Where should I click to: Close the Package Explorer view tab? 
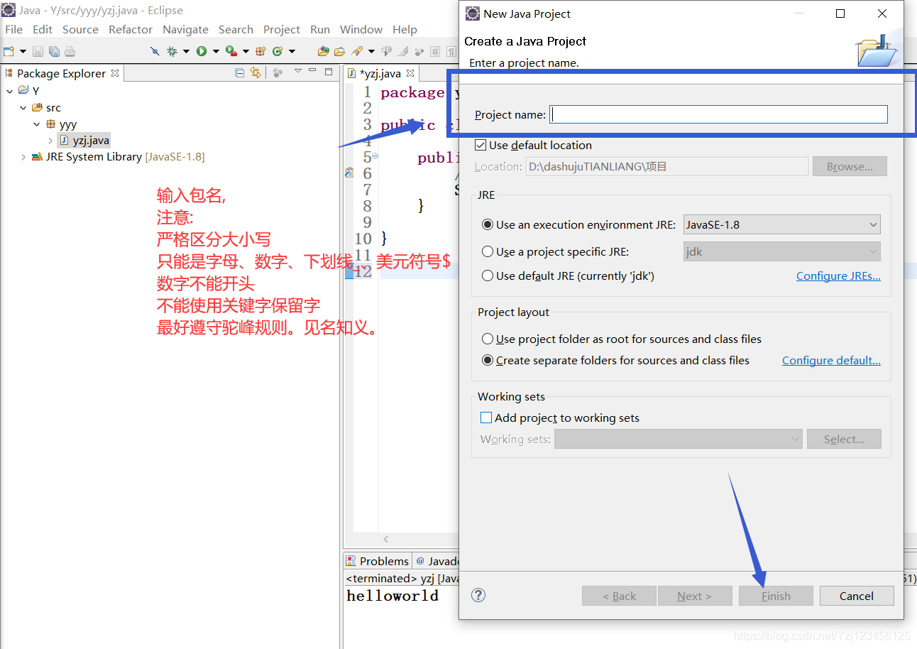[115, 73]
